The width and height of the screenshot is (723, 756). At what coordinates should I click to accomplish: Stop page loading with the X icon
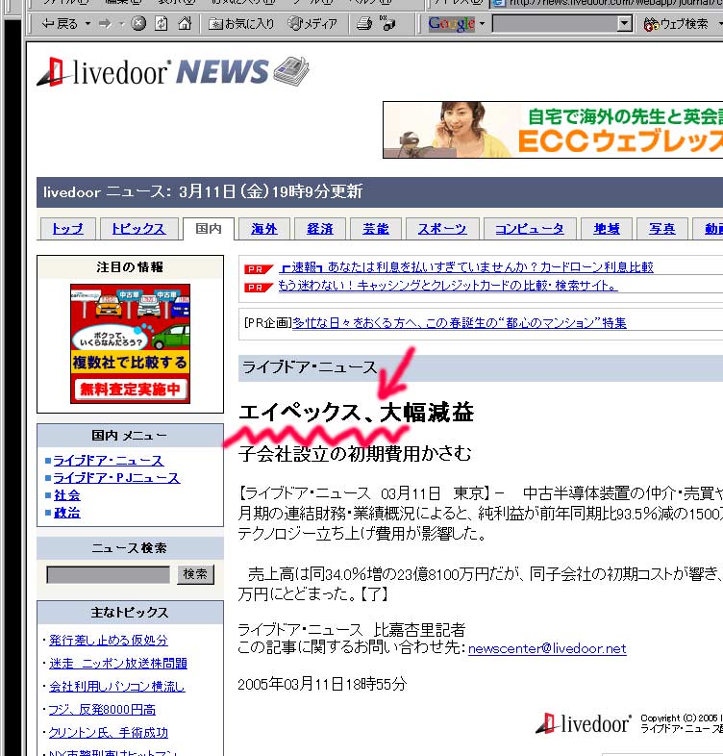138,23
